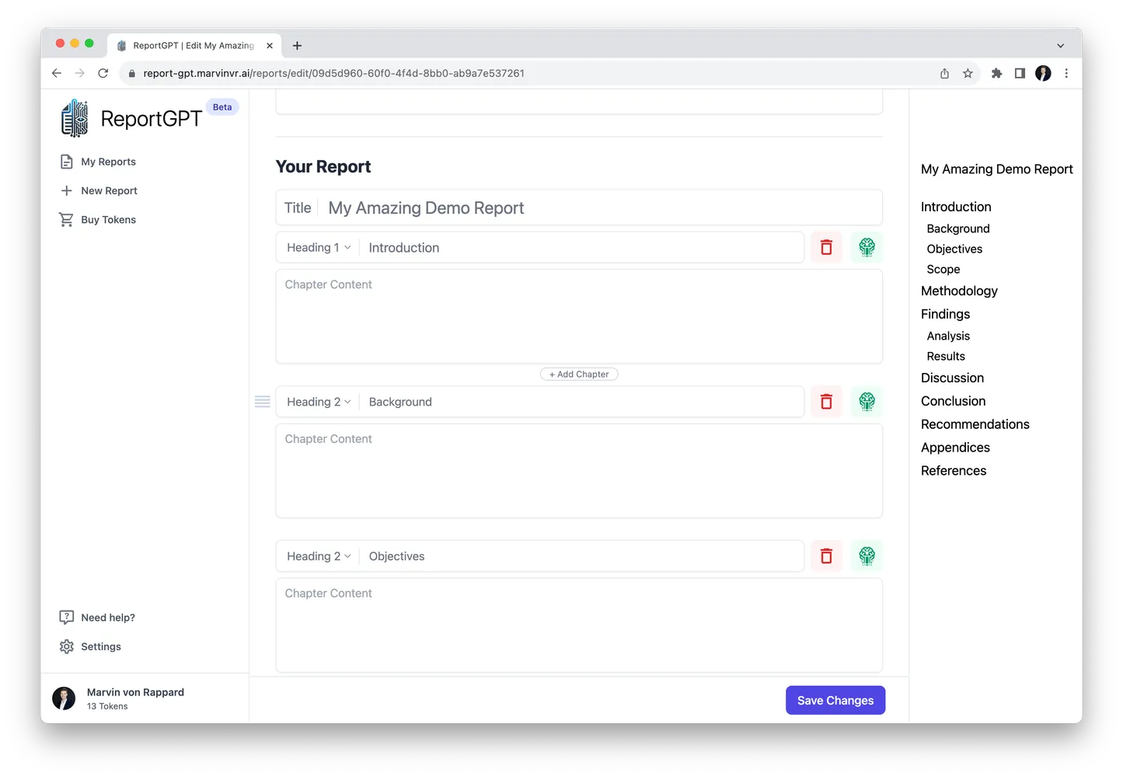
Task: Reload the page using the refresh icon
Action: point(103,73)
